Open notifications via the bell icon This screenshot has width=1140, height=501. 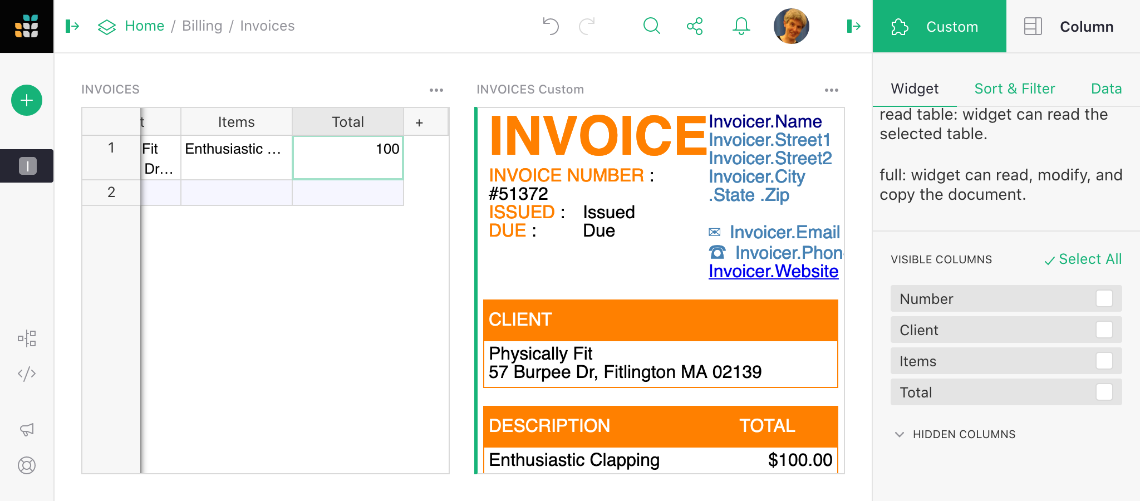coord(740,26)
